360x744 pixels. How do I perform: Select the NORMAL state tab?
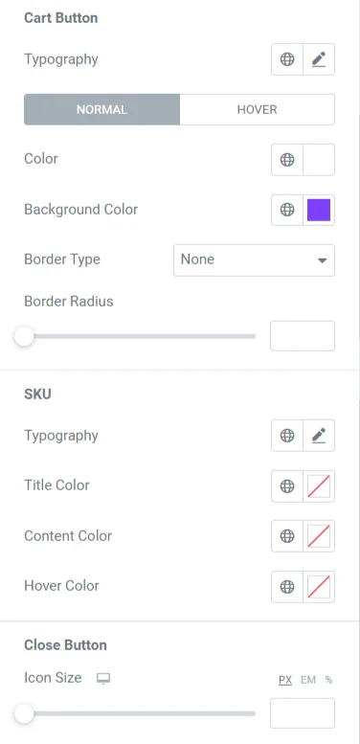click(102, 109)
